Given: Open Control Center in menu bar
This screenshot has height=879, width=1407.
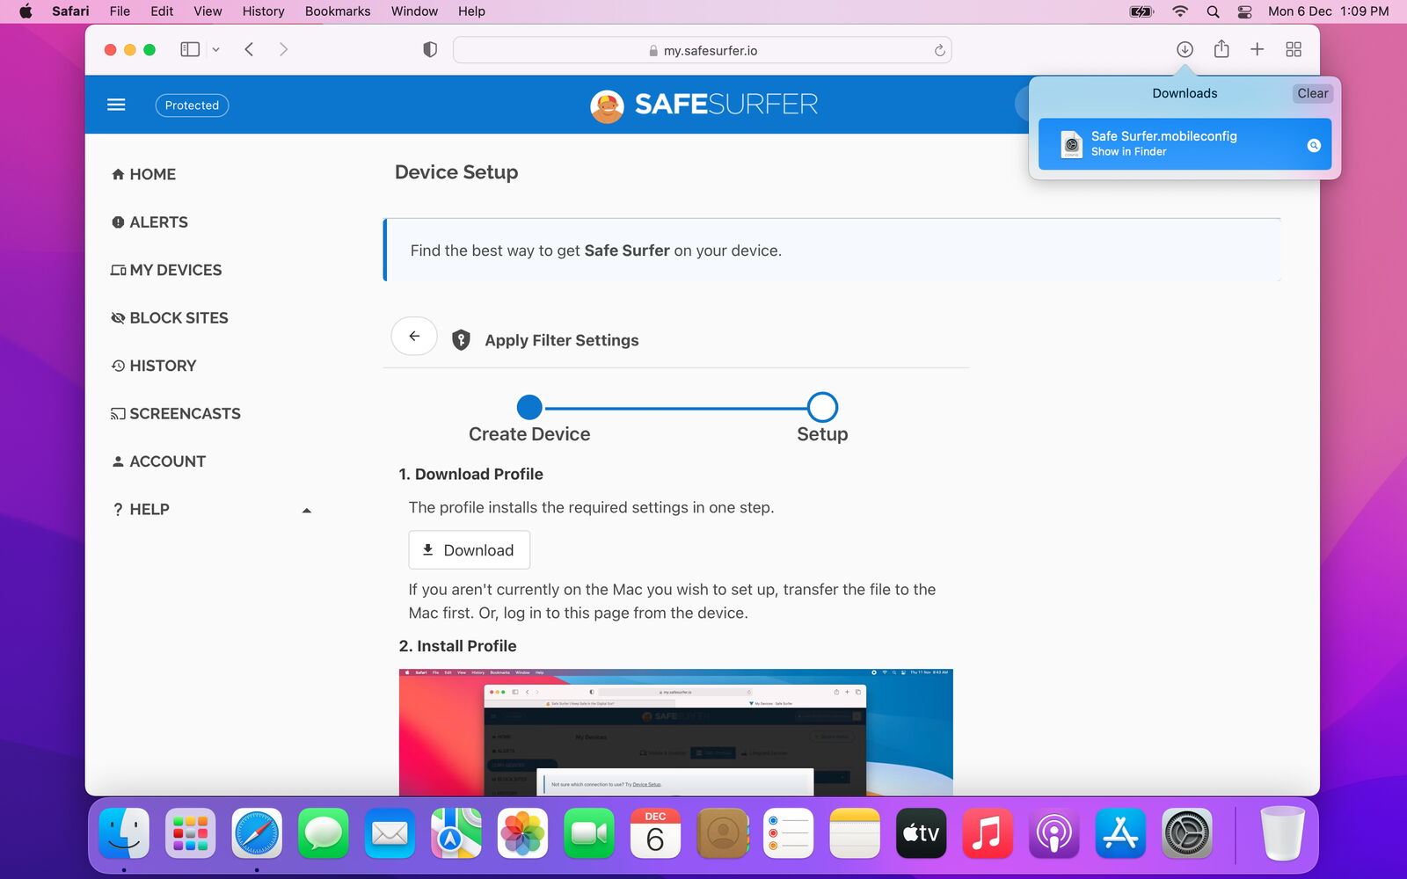Looking at the screenshot, I should pyautogui.click(x=1244, y=11).
